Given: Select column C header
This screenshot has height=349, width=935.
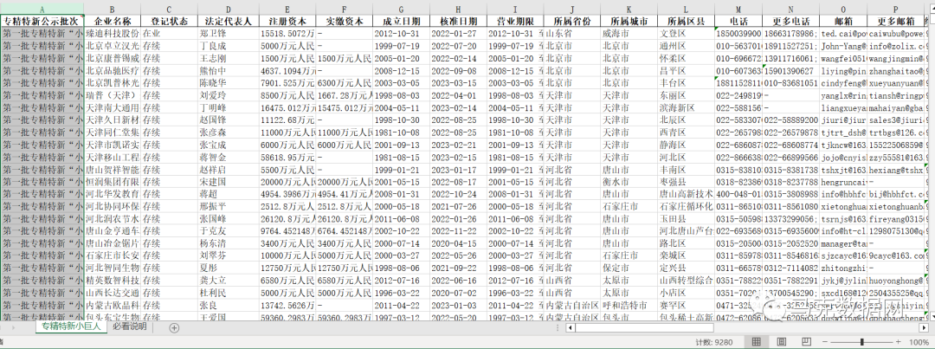Looking at the screenshot, I should pyautogui.click(x=170, y=9).
